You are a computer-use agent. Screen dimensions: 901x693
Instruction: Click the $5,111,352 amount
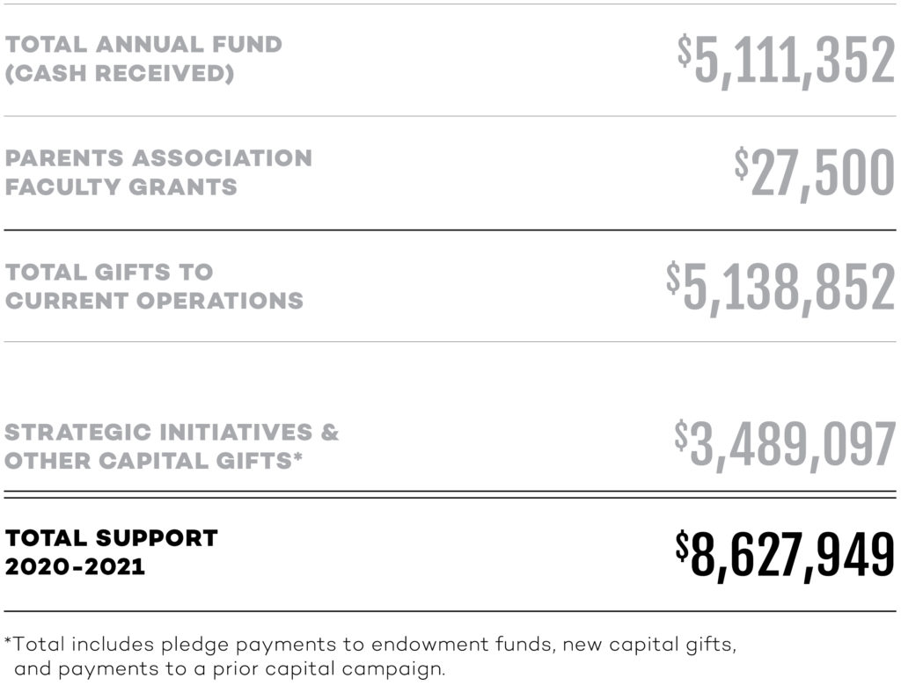coord(786,61)
